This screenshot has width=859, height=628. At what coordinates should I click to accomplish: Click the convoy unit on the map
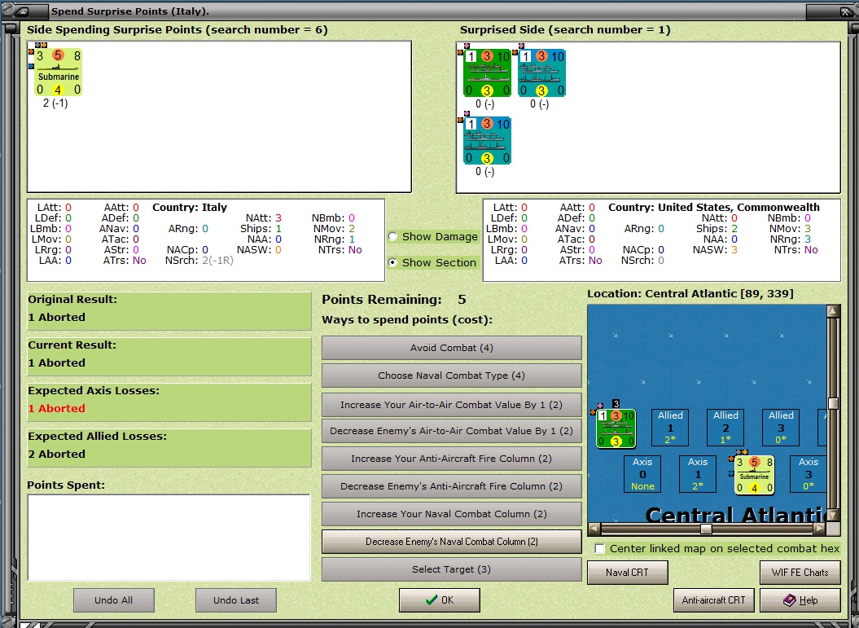tap(616, 428)
